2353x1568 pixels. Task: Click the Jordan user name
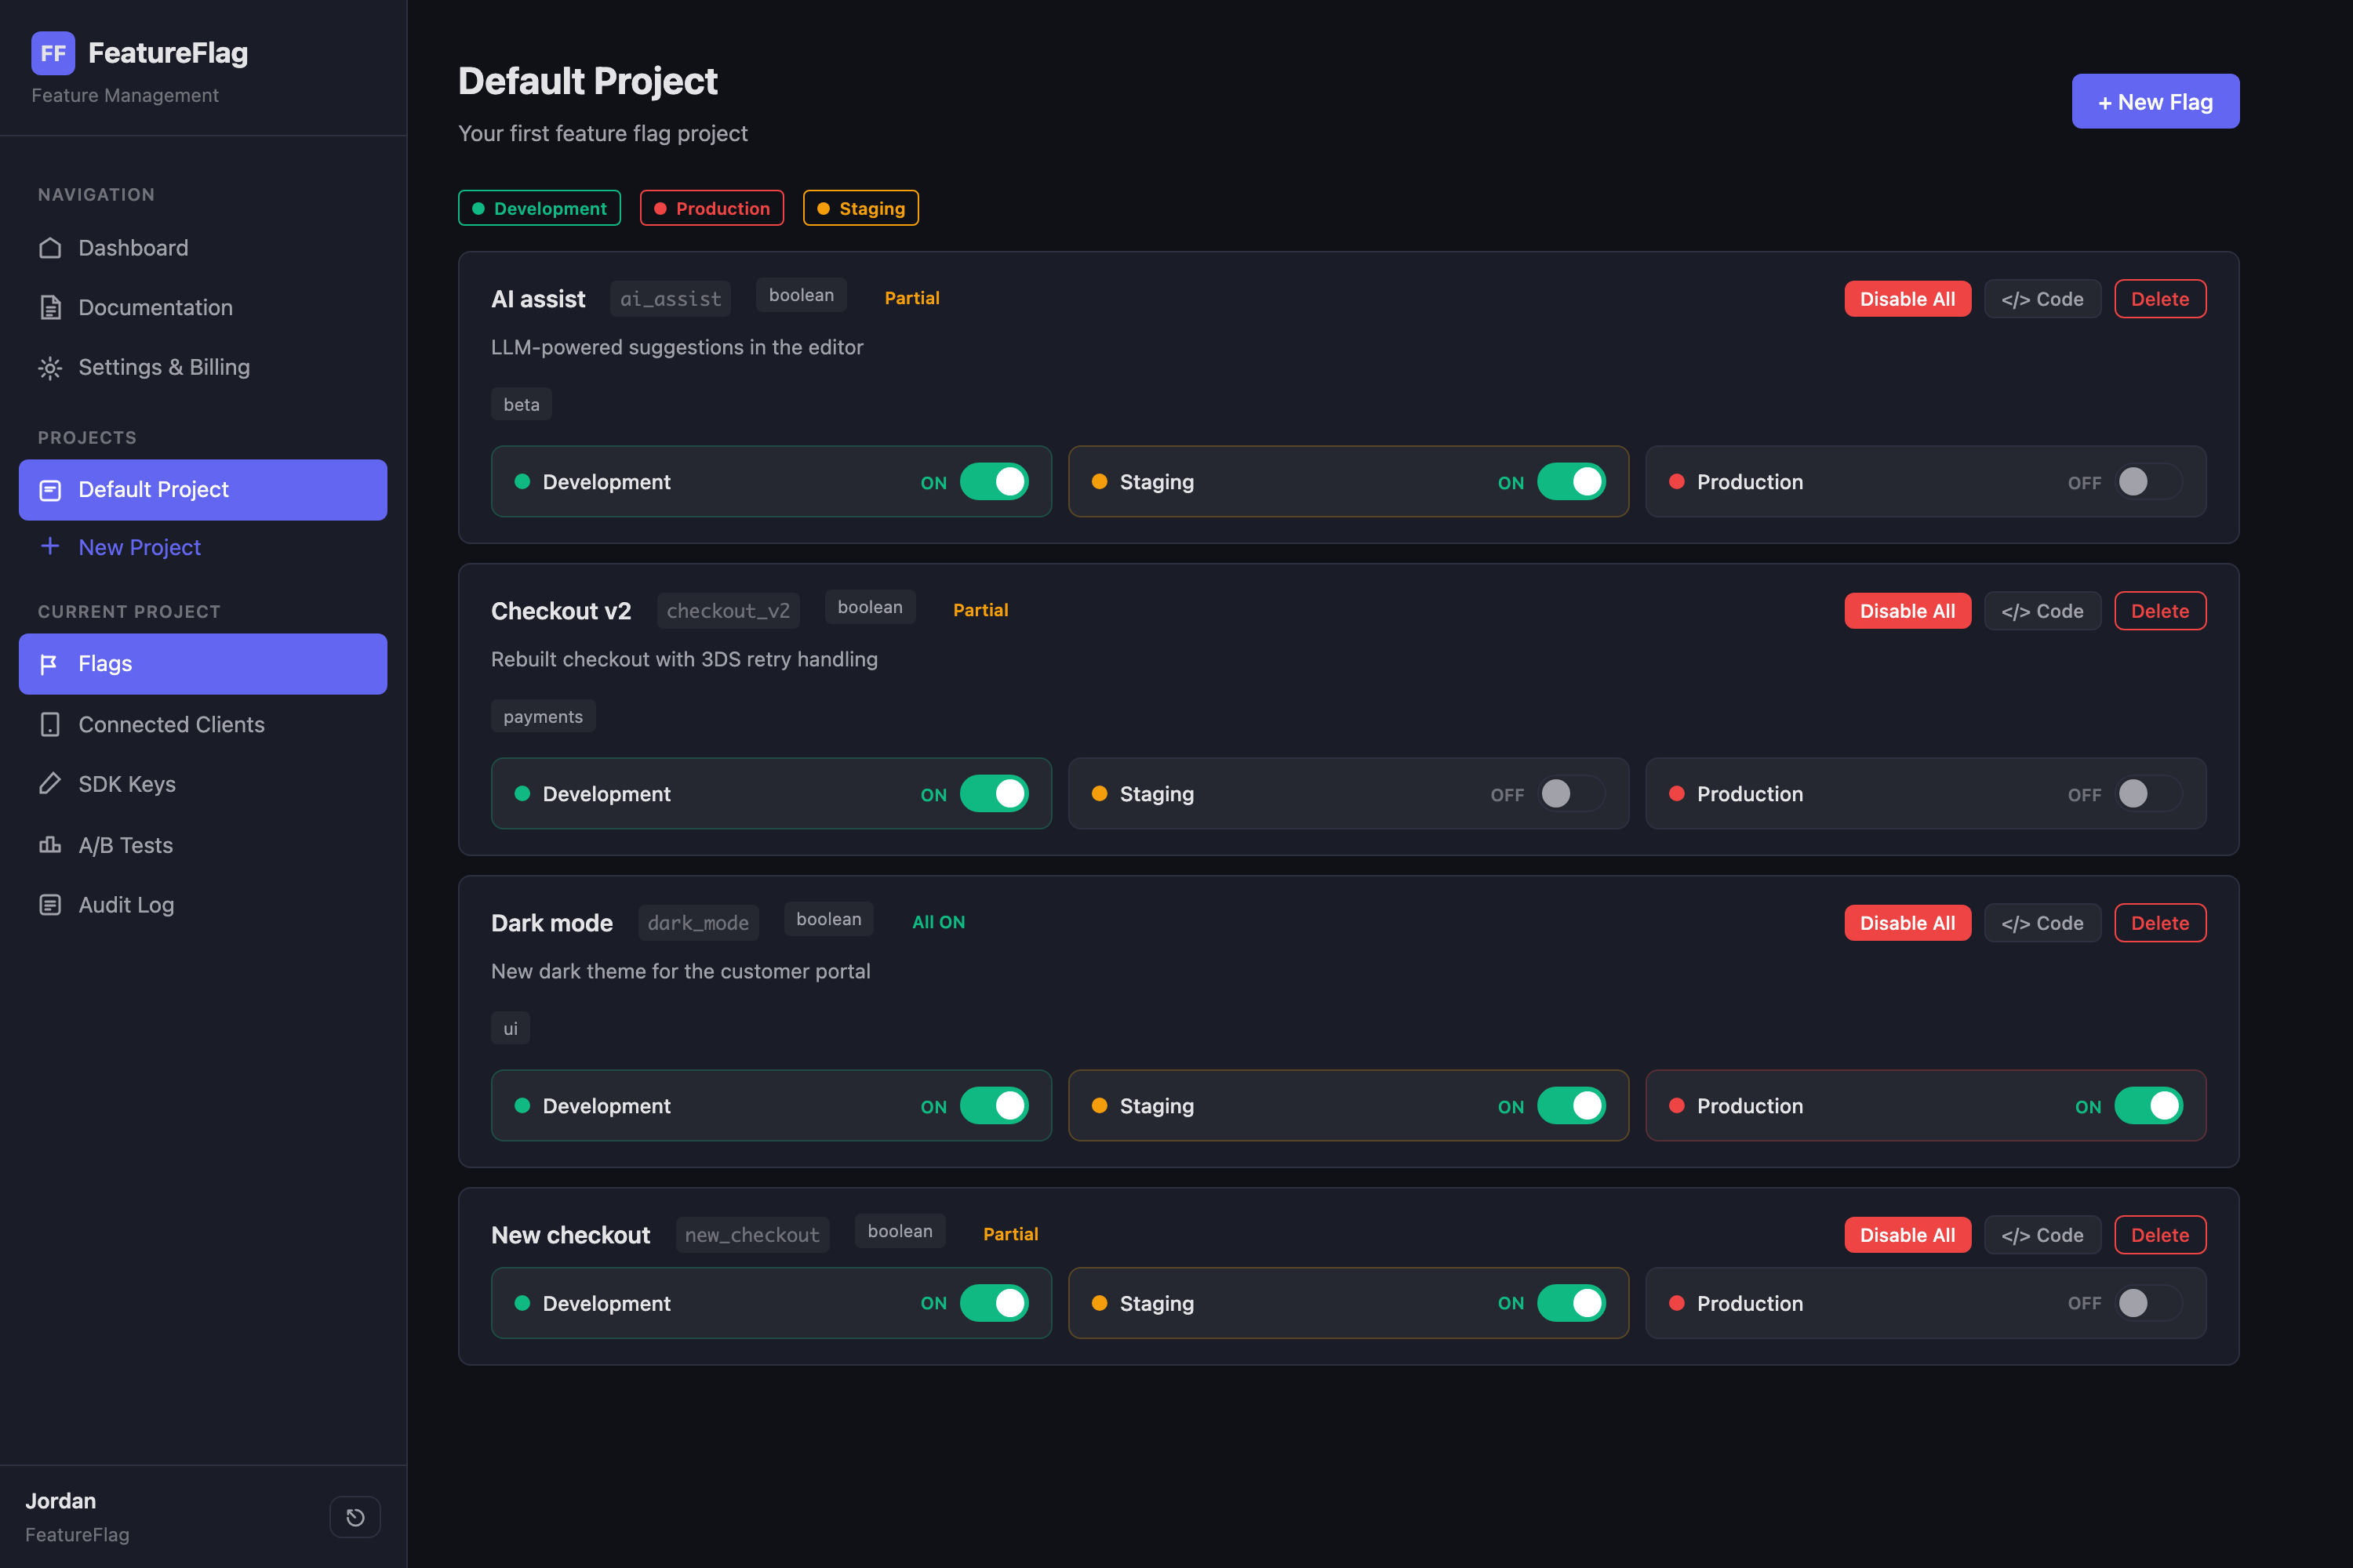pos(60,1501)
